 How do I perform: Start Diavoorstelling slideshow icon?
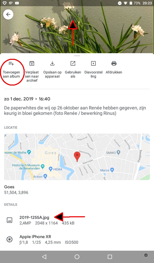[93, 63]
